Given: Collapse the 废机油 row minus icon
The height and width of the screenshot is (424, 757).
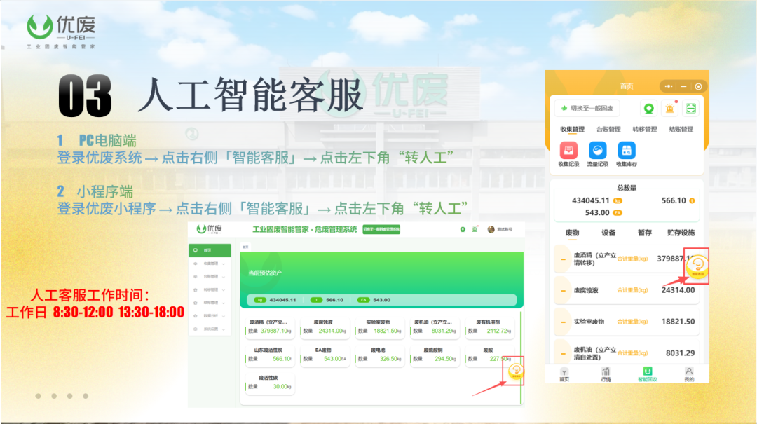Looking at the screenshot, I should pyautogui.click(x=563, y=353).
